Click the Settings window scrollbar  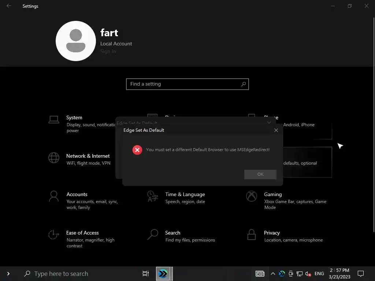click(x=374, y=124)
